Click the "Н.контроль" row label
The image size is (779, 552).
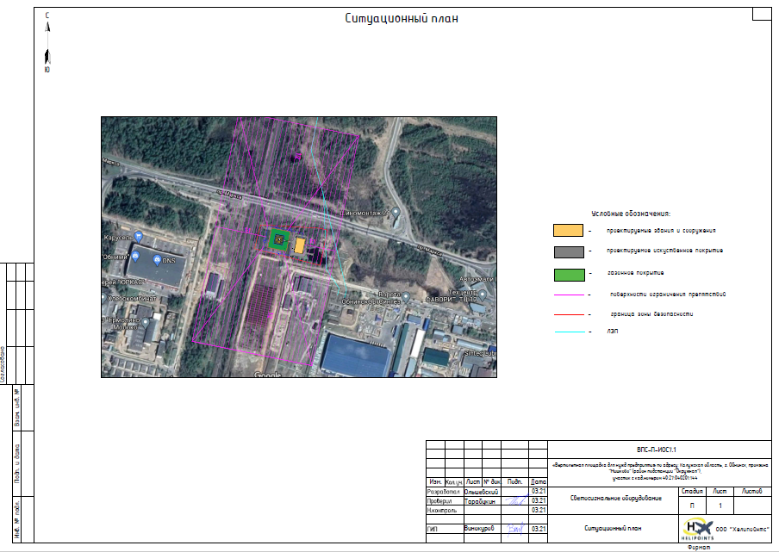point(442,511)
